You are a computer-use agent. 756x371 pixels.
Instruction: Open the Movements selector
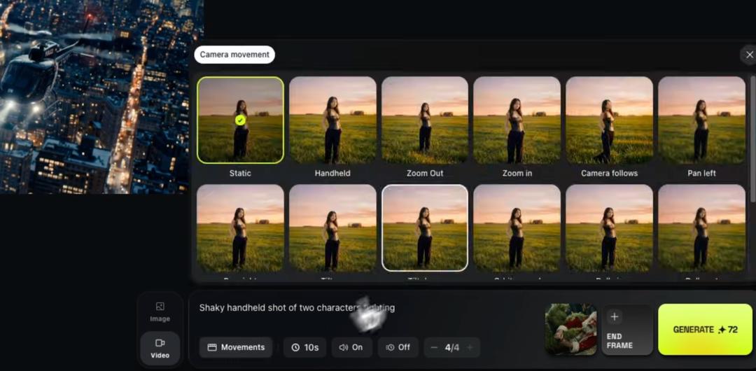point(235,347)
